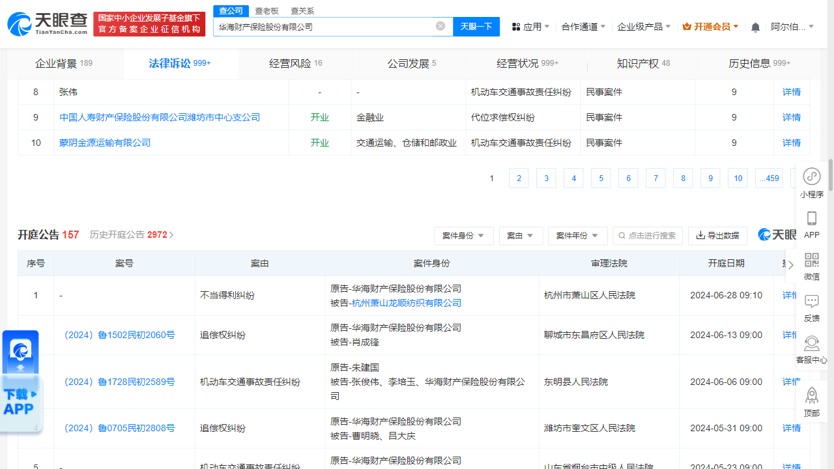Open the 案由 filter dropdown
The image size is (834, 469).
[x=521, y=236]
